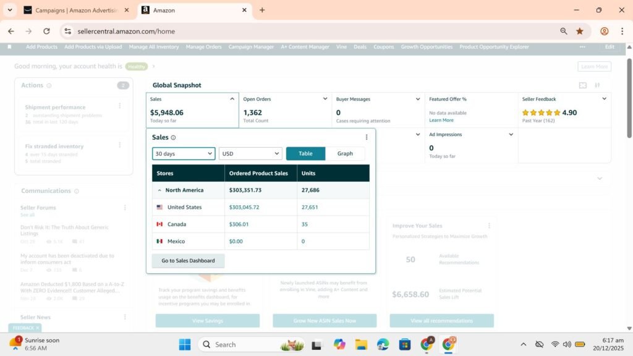The width and height of the screenshot is (633, 356).
Task: Collapse the Sales snapshot card
Action: coord(232,99)
